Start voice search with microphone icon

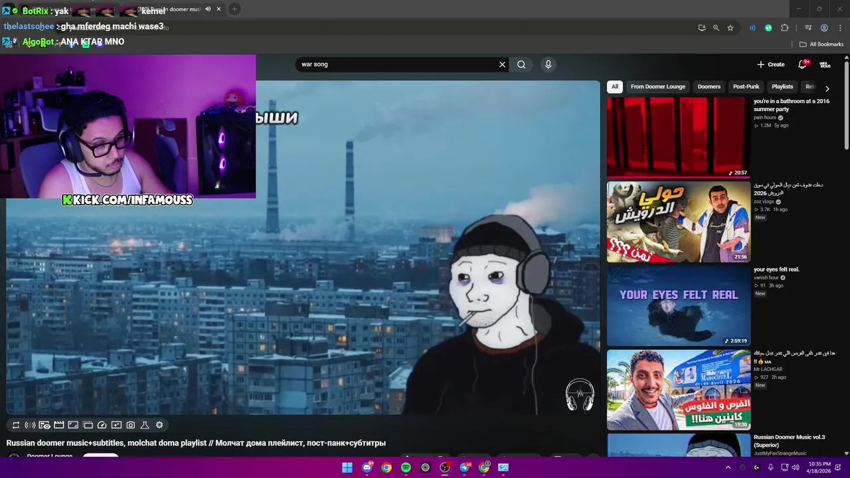548,64
